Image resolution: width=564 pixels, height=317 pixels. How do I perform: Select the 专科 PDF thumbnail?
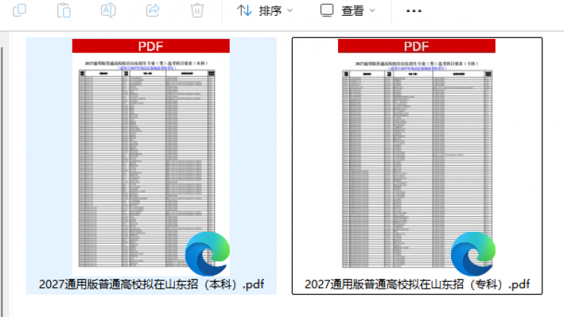click(x=417, y=157)
